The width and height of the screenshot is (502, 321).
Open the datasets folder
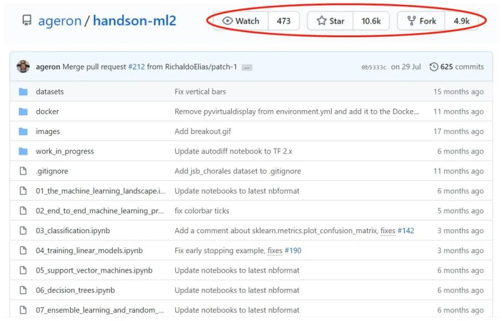pos(50,92)
